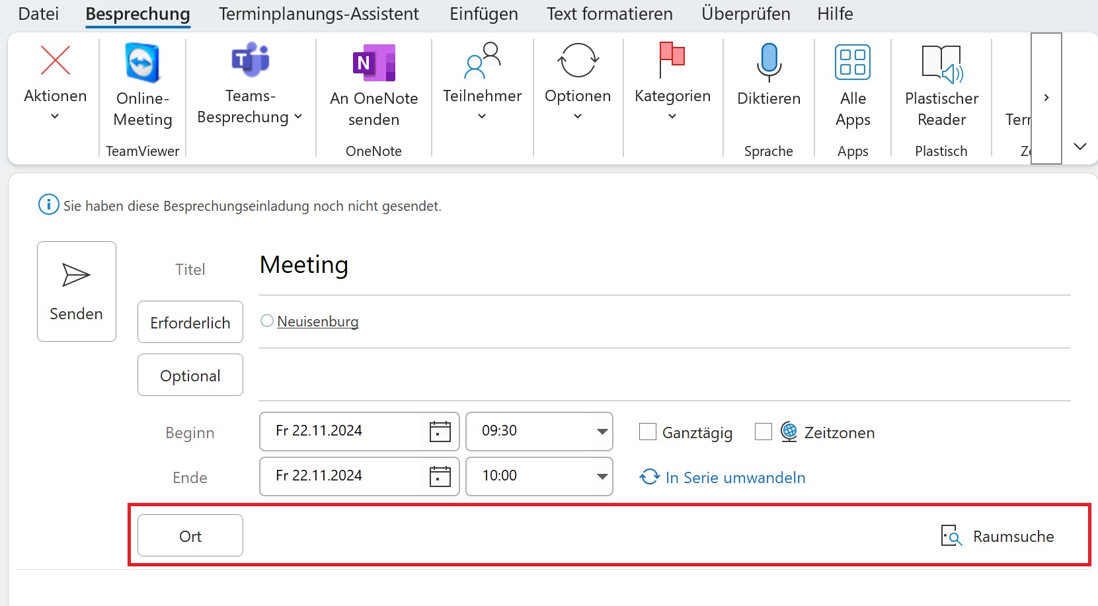Click the Senden button

(76, 291)
